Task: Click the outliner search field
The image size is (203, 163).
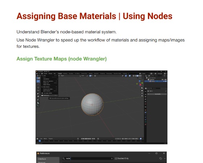Action: 157,76
